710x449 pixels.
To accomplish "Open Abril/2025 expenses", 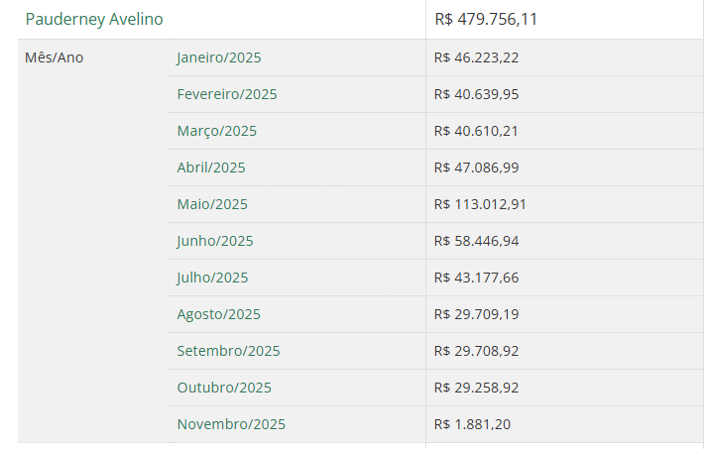I will pos(211,168).
